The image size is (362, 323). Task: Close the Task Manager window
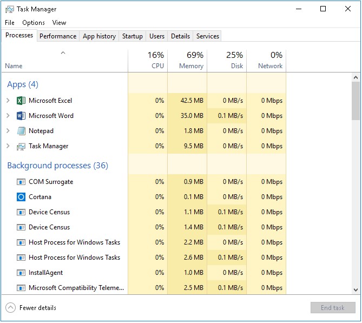click(x=348, y=9)
